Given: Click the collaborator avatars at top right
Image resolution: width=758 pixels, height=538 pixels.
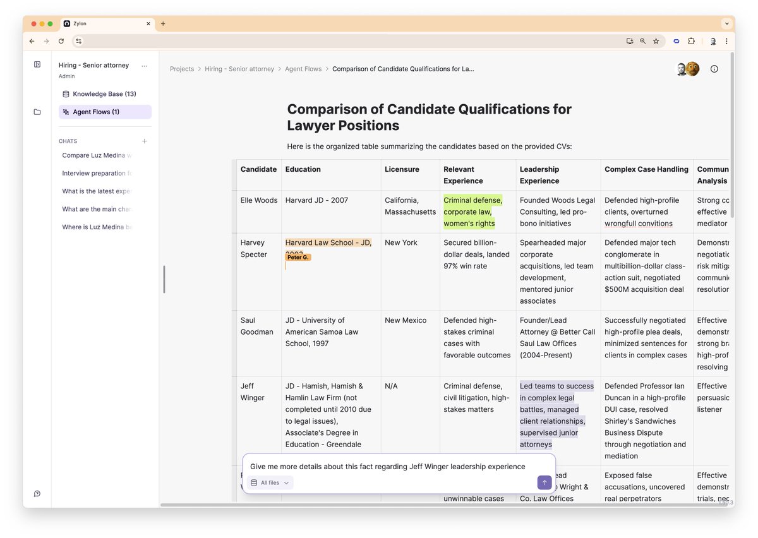Looking at the screenshot, I should (x=688, y=69).
